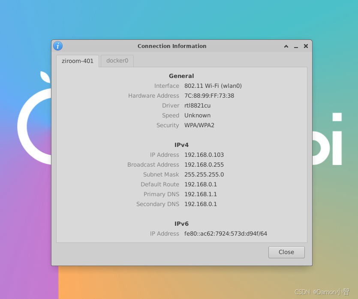This screenshot has height=299, width=358.
Task: Click the General section heading
Action: (x=181, y=76)
